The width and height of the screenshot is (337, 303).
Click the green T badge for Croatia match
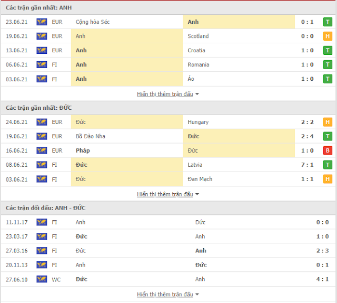pyautogui.click(x=328, y=51)
